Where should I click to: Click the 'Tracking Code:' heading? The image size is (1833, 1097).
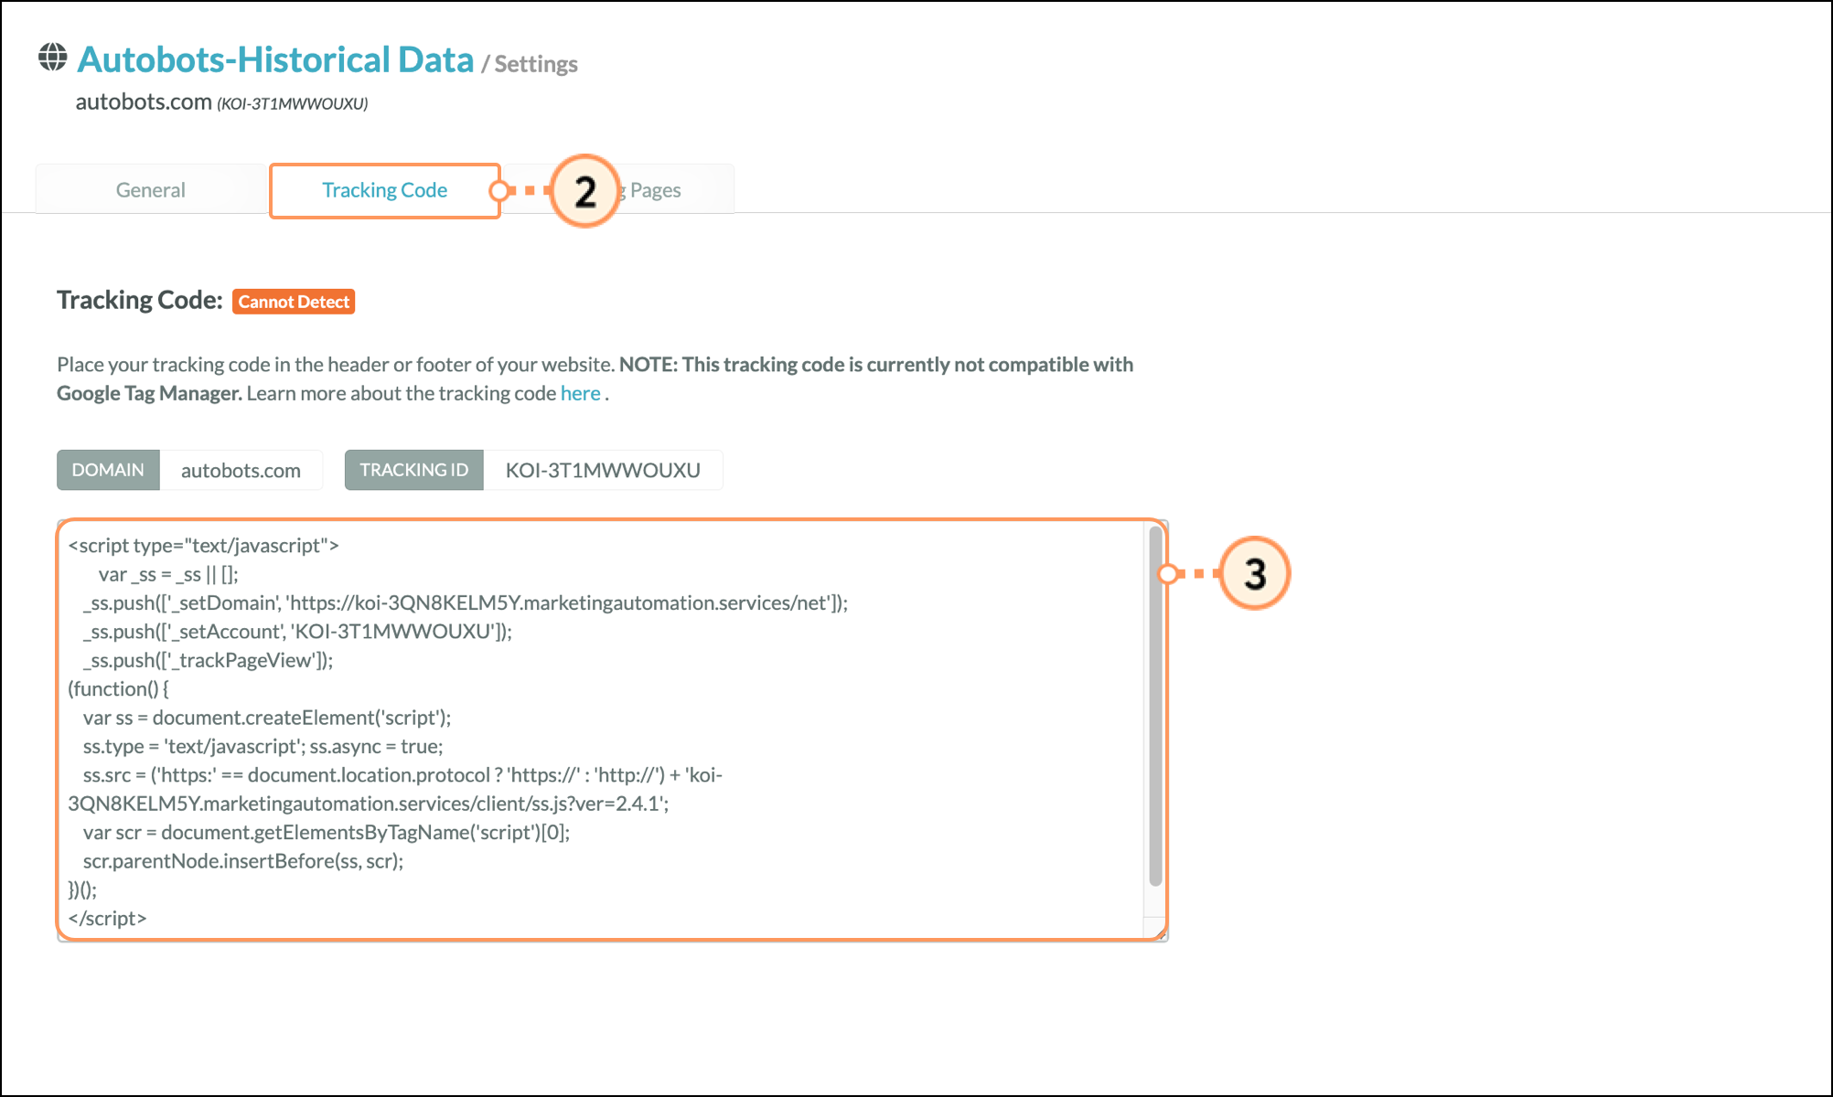point(140,300)
